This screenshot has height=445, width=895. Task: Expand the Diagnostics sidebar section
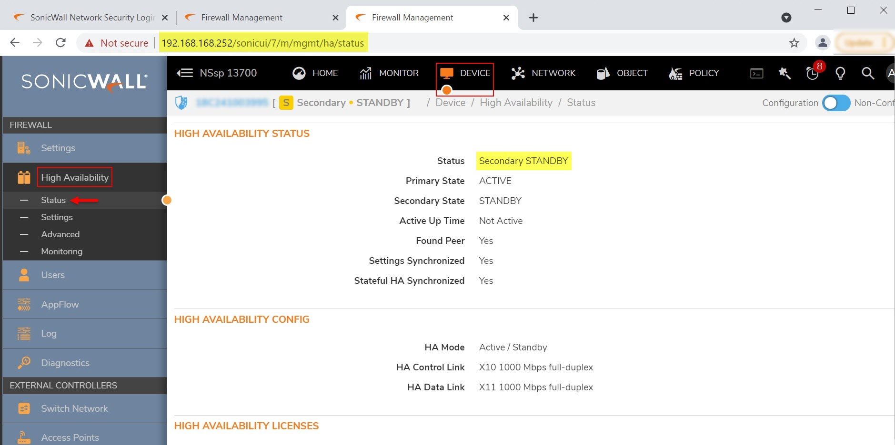click(65, 363)
